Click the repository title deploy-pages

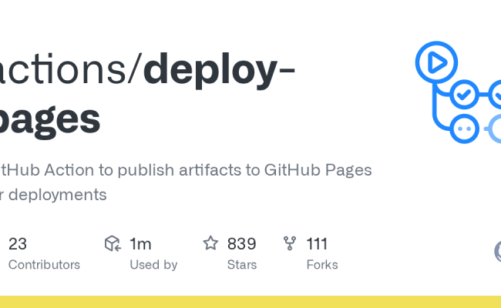click(x=147, y=95)
